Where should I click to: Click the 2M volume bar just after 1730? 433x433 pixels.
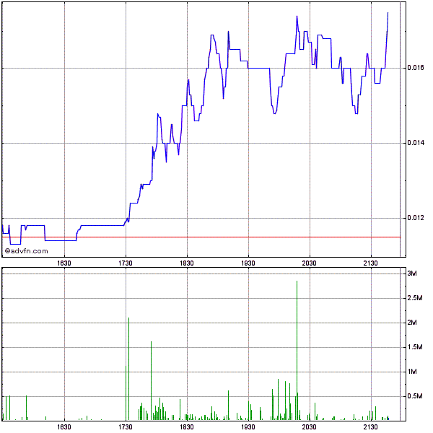[x=128, y=369]
